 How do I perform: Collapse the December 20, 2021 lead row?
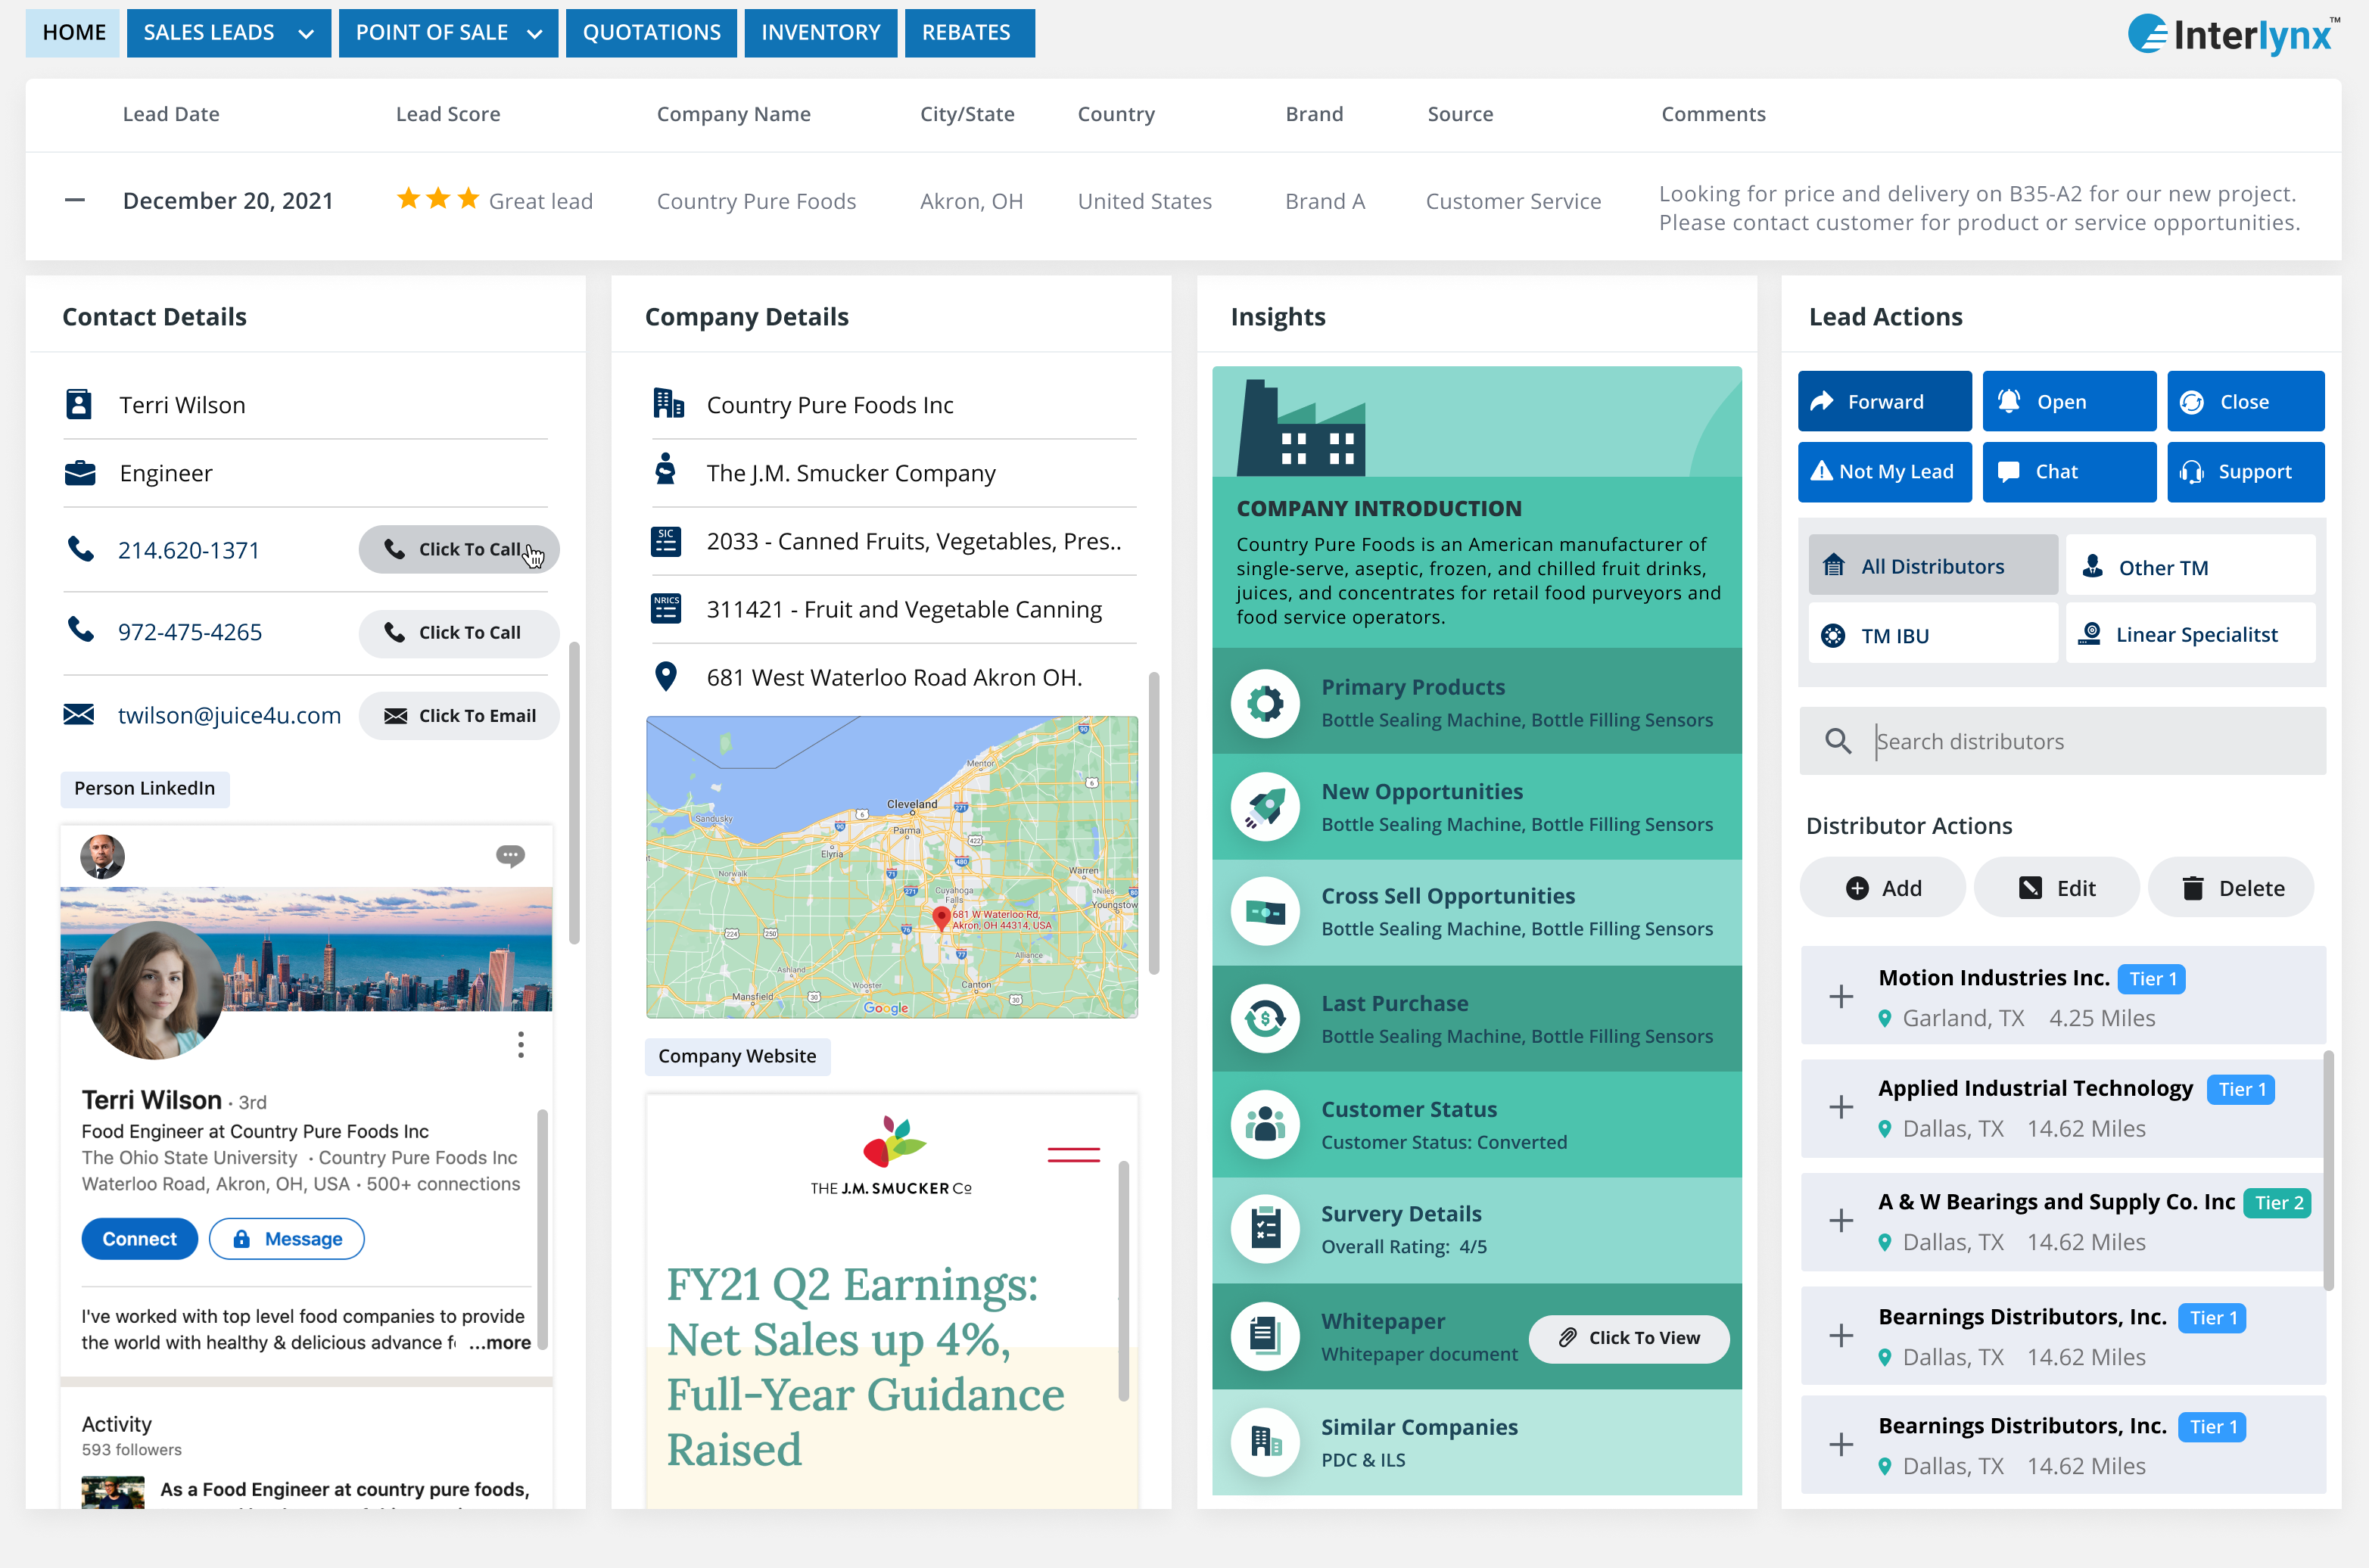pyautogui.click(x=74, y=200)
